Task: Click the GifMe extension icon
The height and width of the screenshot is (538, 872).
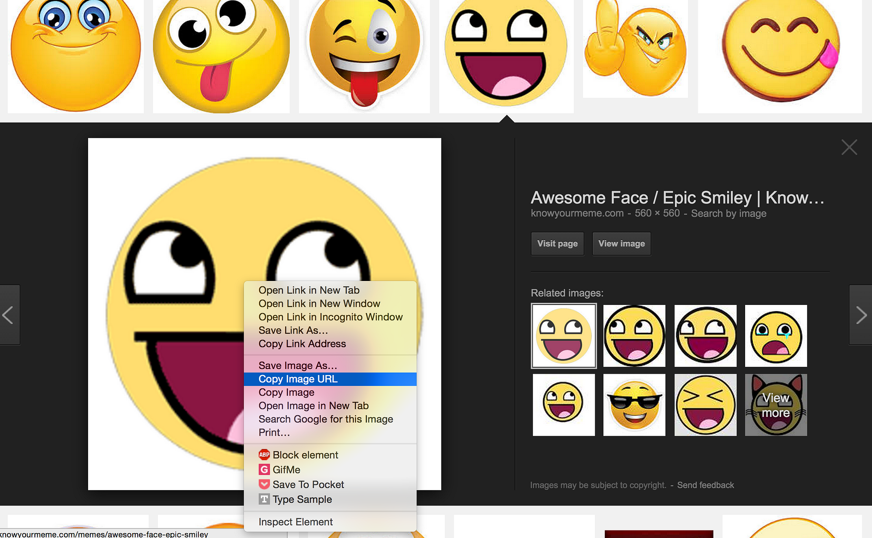Action: click(x=264, y=470)
